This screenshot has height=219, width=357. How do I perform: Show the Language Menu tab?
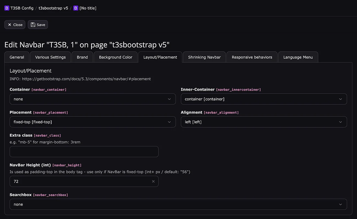[x=298, y=57]
